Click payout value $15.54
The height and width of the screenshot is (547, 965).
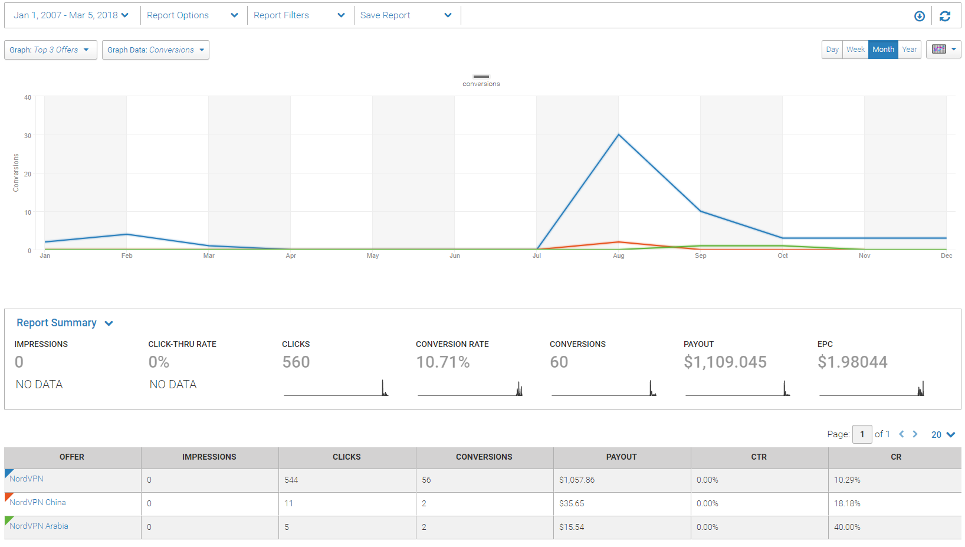[x=572, y=527]
